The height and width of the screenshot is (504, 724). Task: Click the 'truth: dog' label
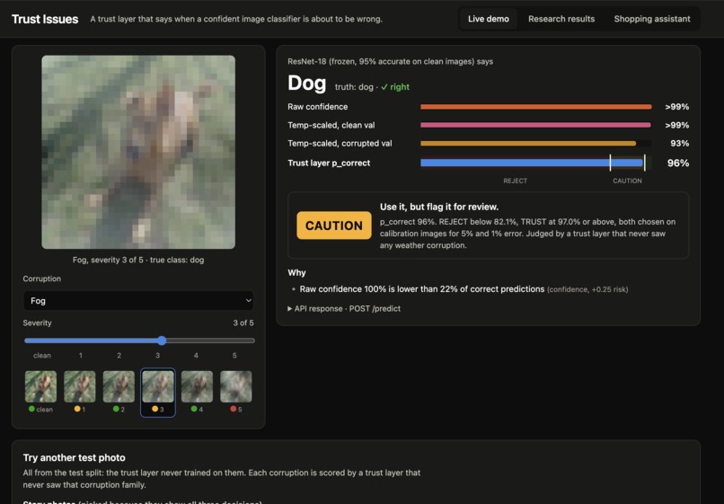[x=354, y=87]
